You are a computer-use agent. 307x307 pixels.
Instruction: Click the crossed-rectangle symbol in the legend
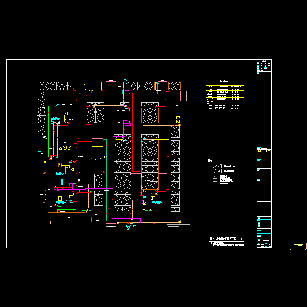point(217,166)
